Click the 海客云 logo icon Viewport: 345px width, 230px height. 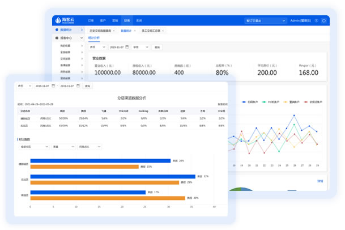click(57, 20)
